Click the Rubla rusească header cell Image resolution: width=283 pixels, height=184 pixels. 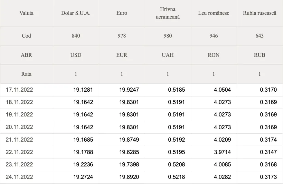click(x=260, y=13)
